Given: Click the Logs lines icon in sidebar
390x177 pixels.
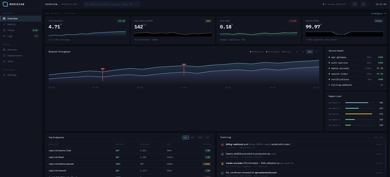Looking at the screenshot, I should pos(4,36).
